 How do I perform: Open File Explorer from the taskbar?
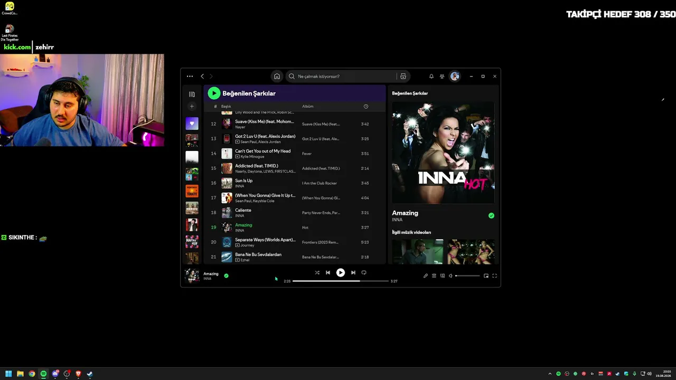click(20, 374)
